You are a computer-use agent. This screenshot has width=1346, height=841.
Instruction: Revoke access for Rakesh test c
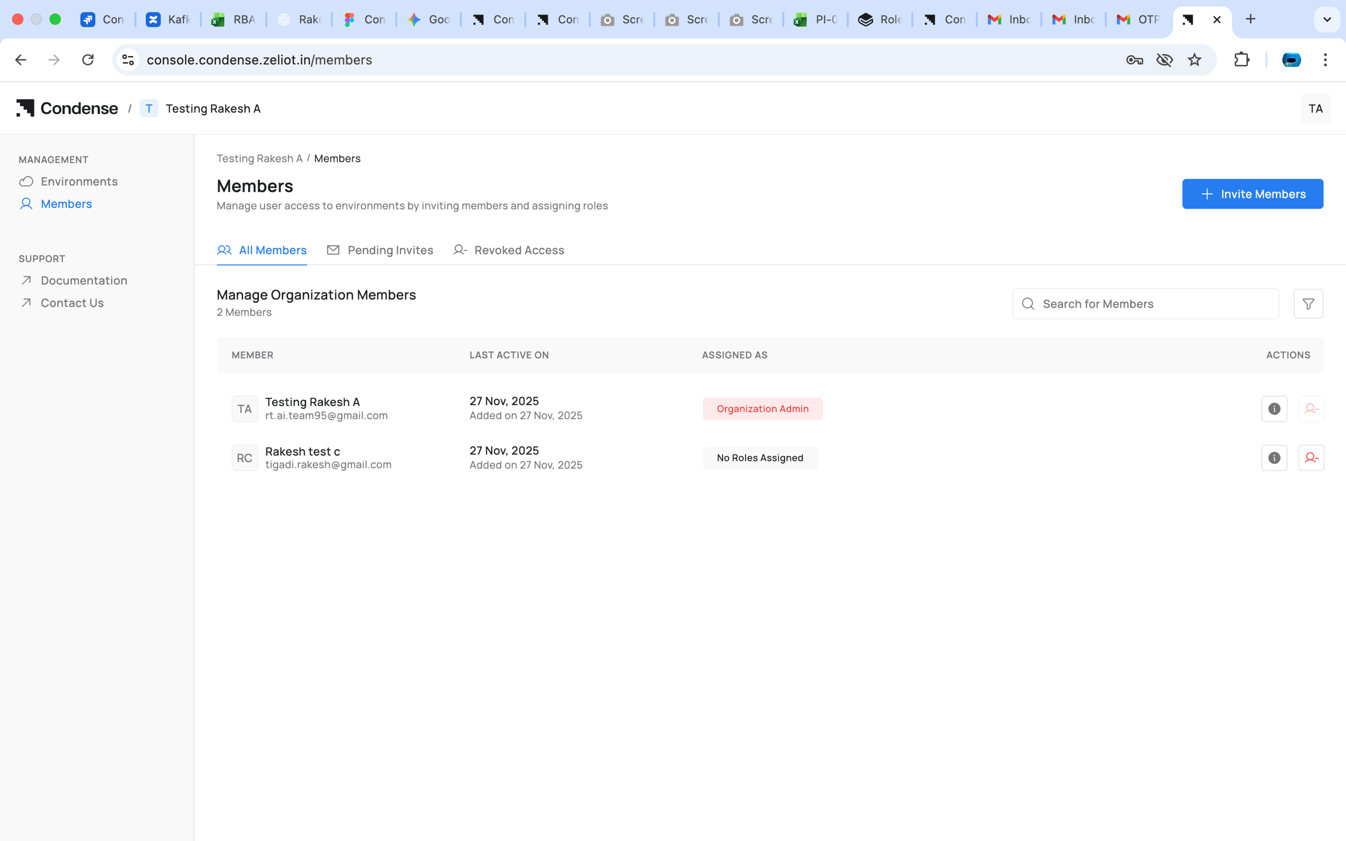[1311, 458]
